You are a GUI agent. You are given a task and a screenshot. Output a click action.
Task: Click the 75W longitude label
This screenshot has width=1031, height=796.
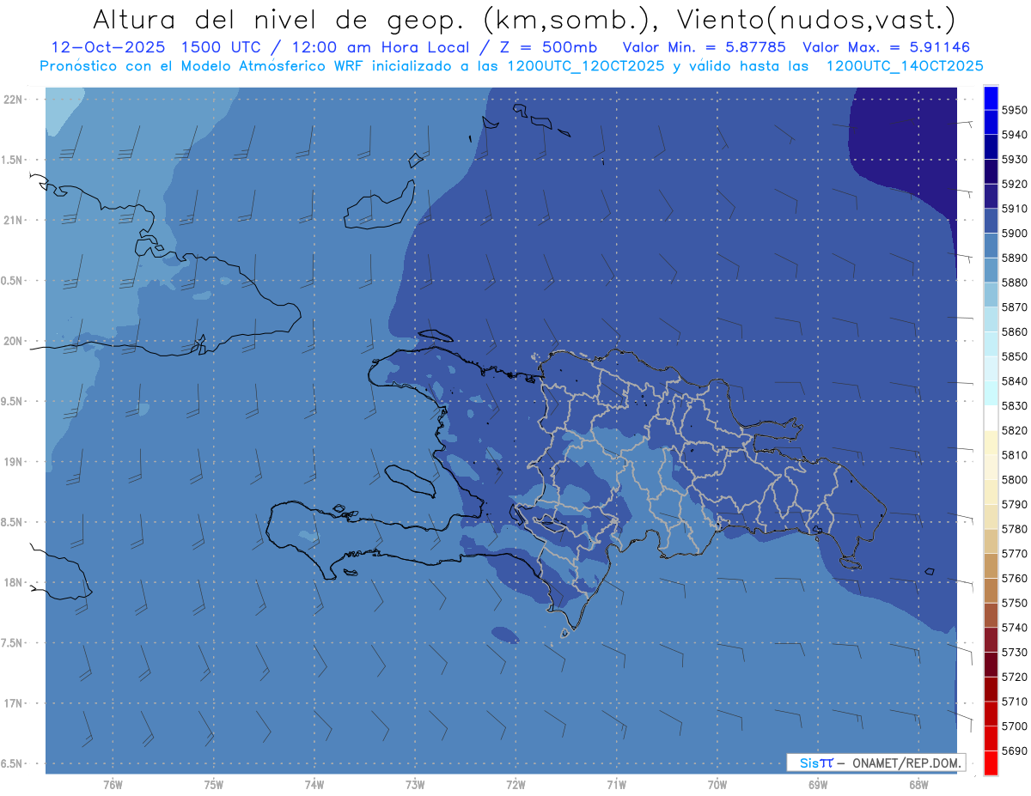pos(213,785)
